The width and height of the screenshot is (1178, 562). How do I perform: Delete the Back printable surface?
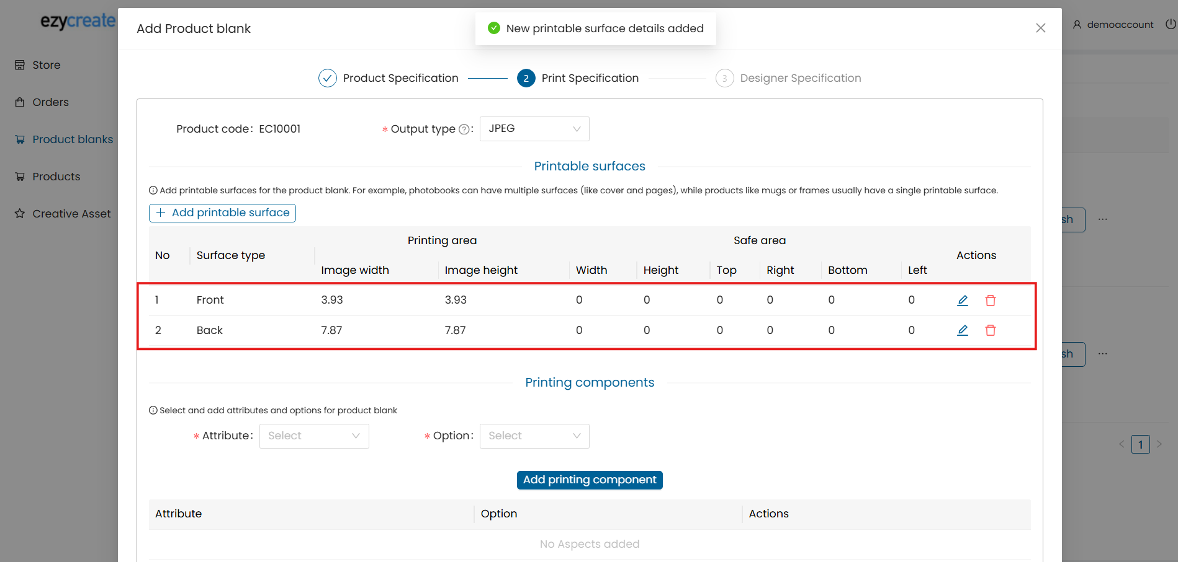[x=991, y=330]
